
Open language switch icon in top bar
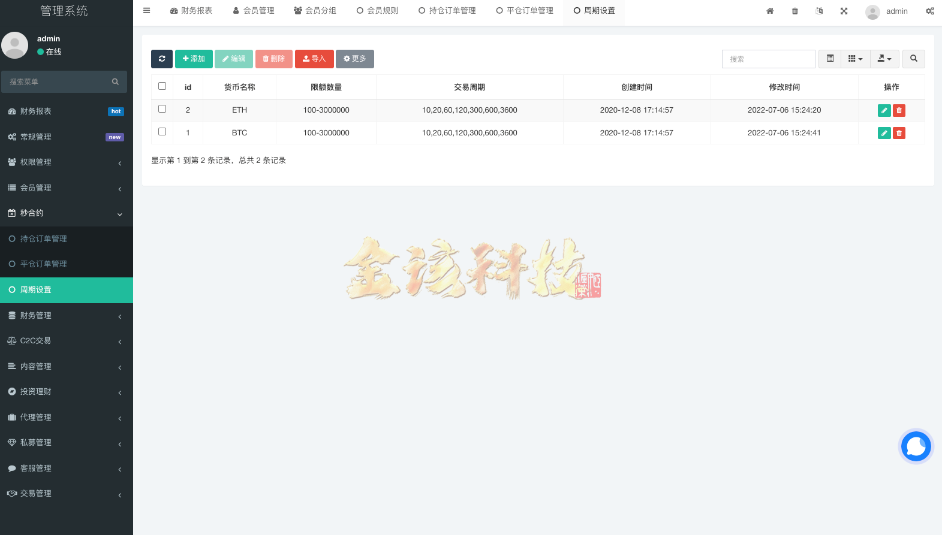[820, 11]
